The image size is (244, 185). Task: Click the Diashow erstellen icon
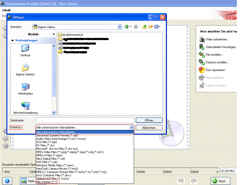point(202,62)
